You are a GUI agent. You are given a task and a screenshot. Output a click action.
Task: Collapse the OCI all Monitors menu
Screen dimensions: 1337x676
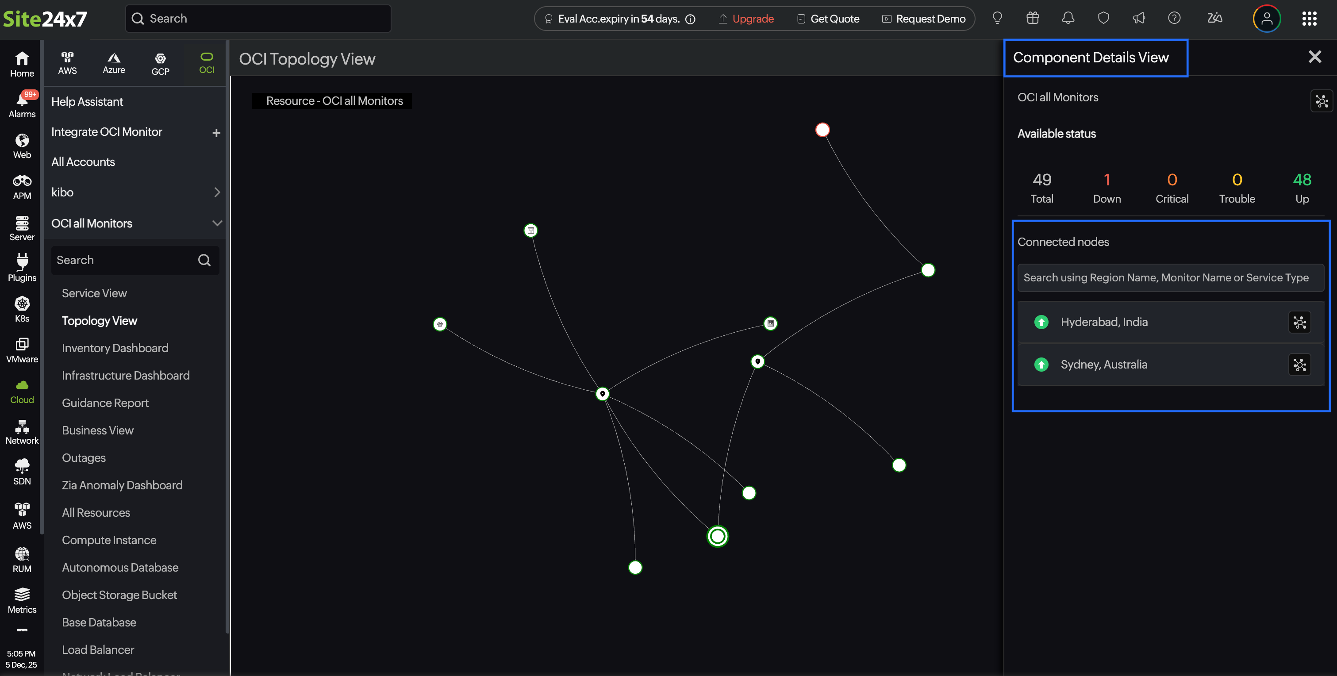(x=217, y=223)
